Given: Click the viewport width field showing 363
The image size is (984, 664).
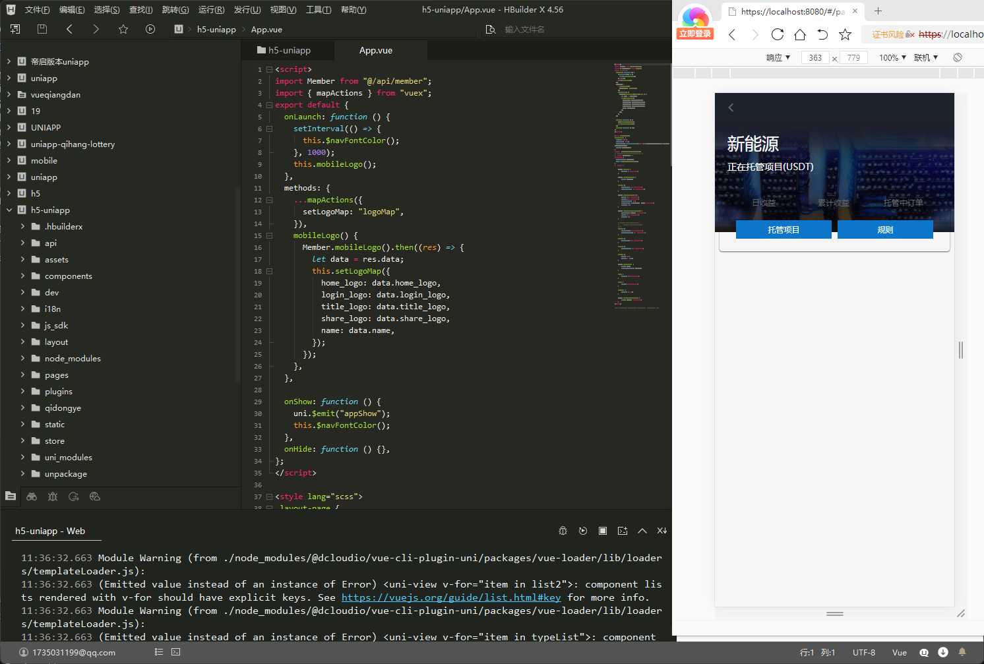Looking at the screenshot, I should pos(815,57).
